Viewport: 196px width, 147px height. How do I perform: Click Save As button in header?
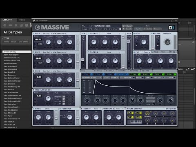pyautogui.click(x=129, y=29)
